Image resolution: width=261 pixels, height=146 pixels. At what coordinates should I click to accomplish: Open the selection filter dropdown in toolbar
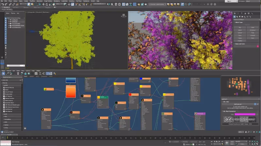click(x=23, y=4)
